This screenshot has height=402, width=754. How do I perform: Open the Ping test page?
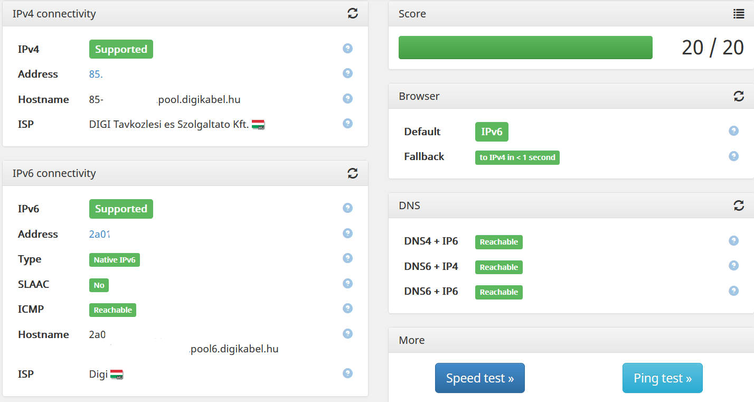(x=662, y=378)
